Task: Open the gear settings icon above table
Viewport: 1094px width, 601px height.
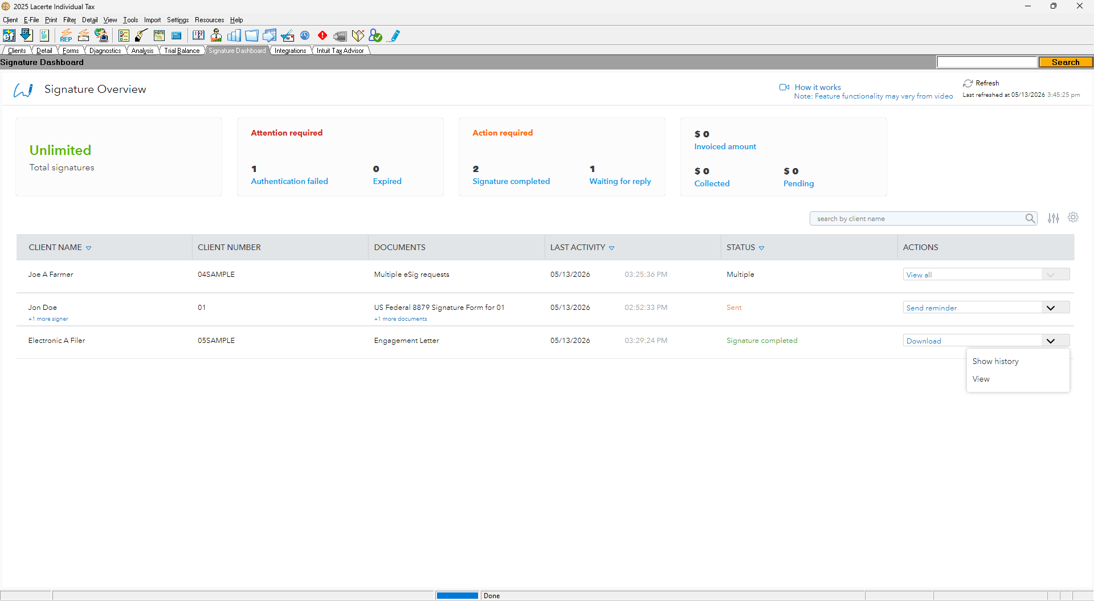Action: point(1073,218)
